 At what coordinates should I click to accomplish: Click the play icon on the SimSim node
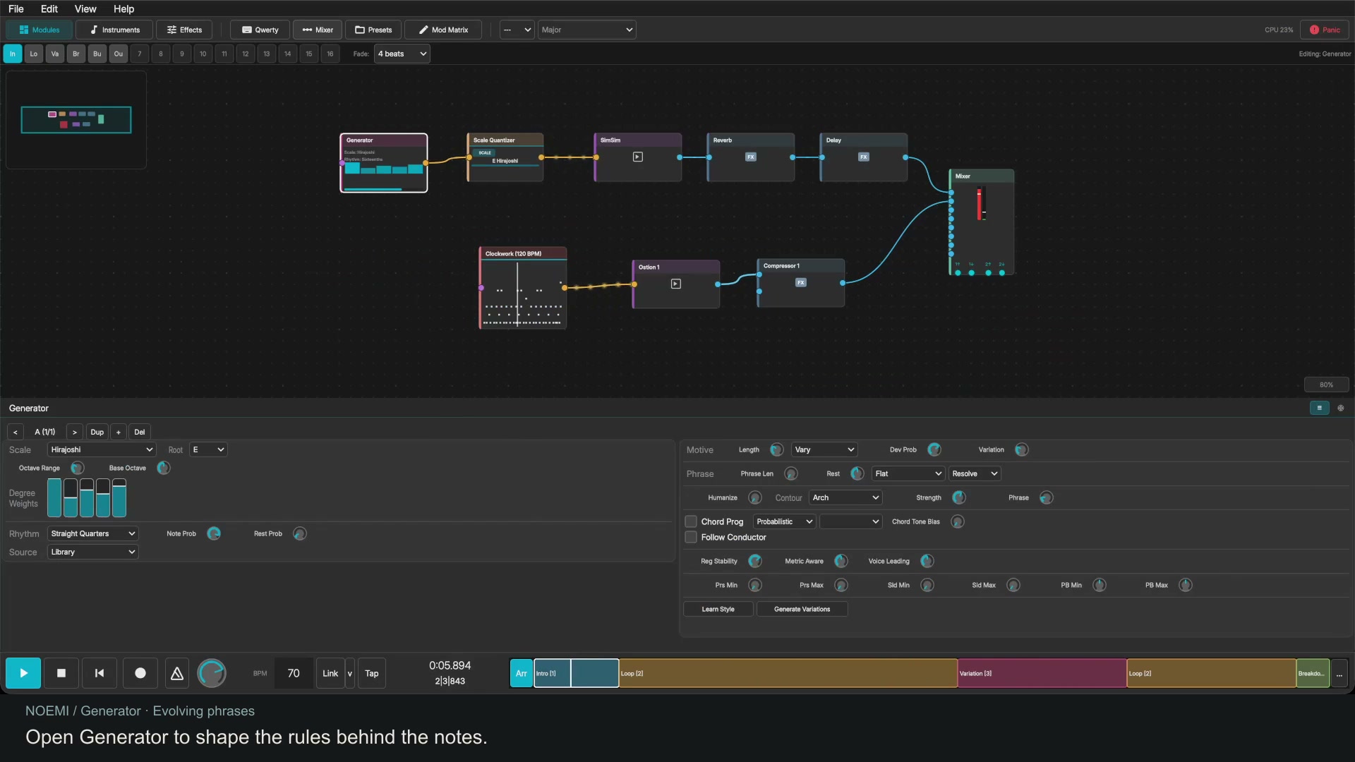pyautogui.click(x=638, y=157)
